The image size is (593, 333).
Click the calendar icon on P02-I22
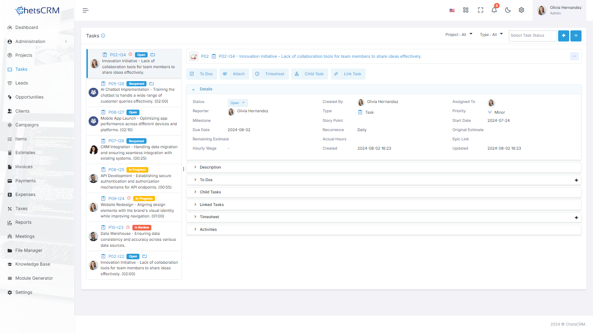[145, 256]
